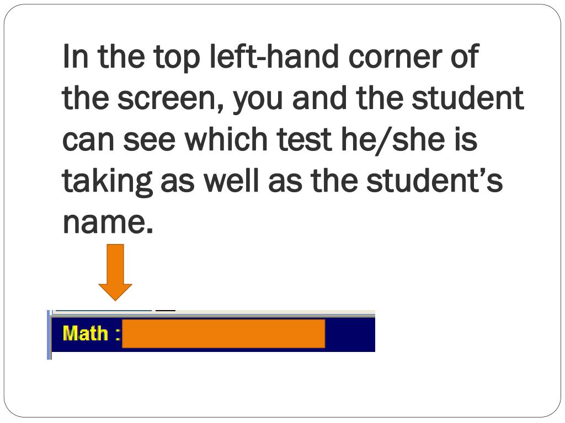The width and height of the screenshot is (565, 423).
Task: Click the orange downward arrow
Action: [115, 272]
